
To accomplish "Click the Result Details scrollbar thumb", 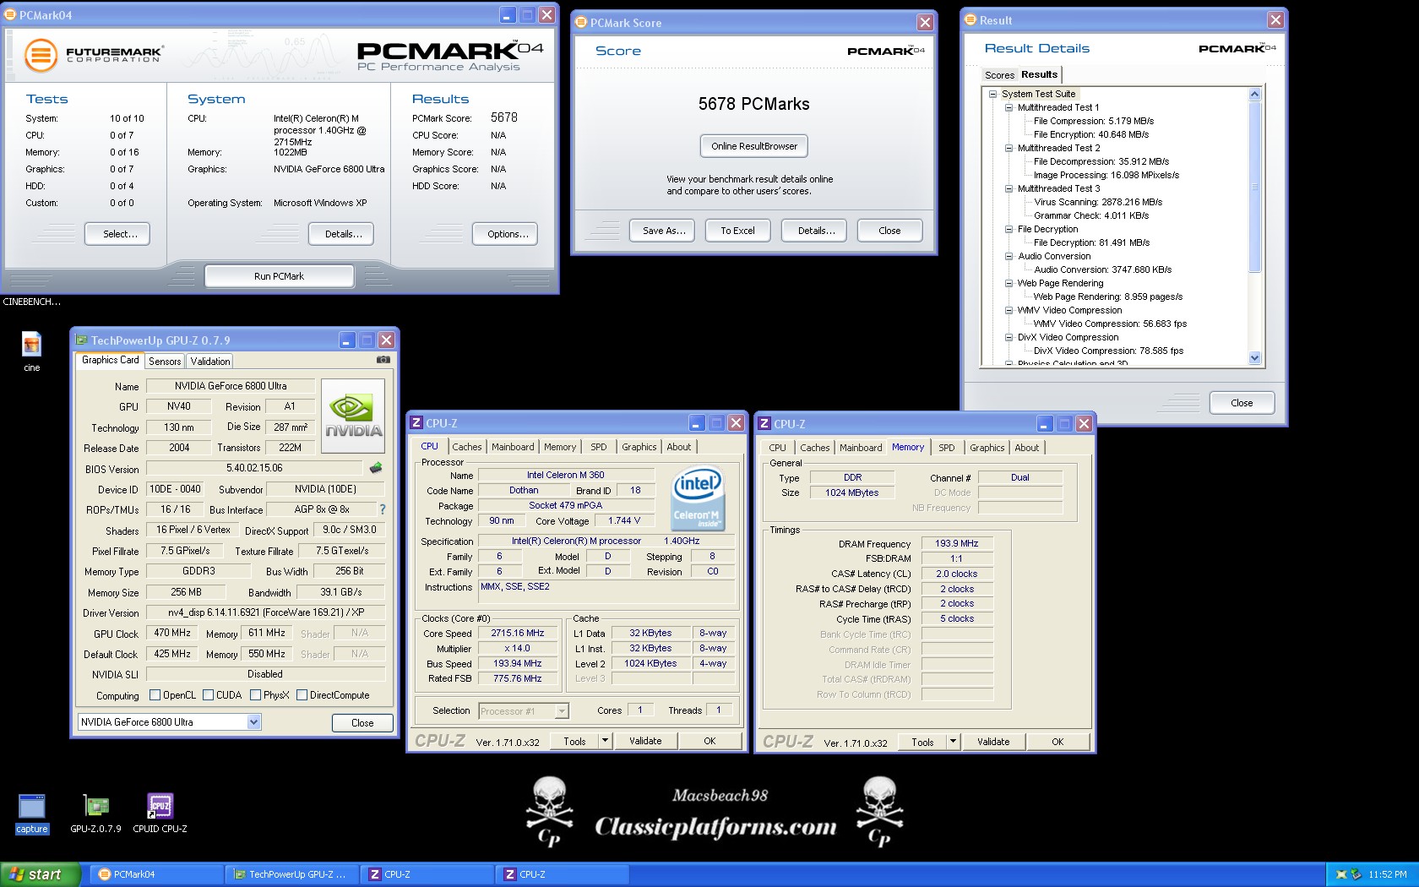I will tap(1254, 187).
